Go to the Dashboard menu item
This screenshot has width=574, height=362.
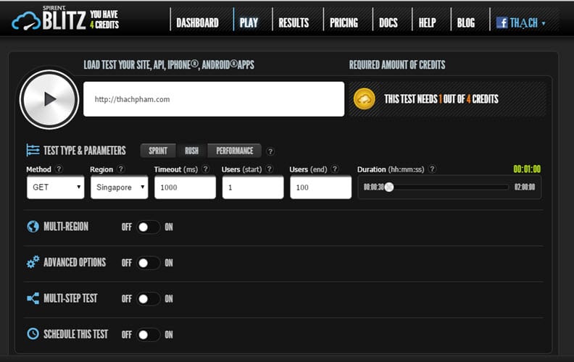click(x=197, y=22)
